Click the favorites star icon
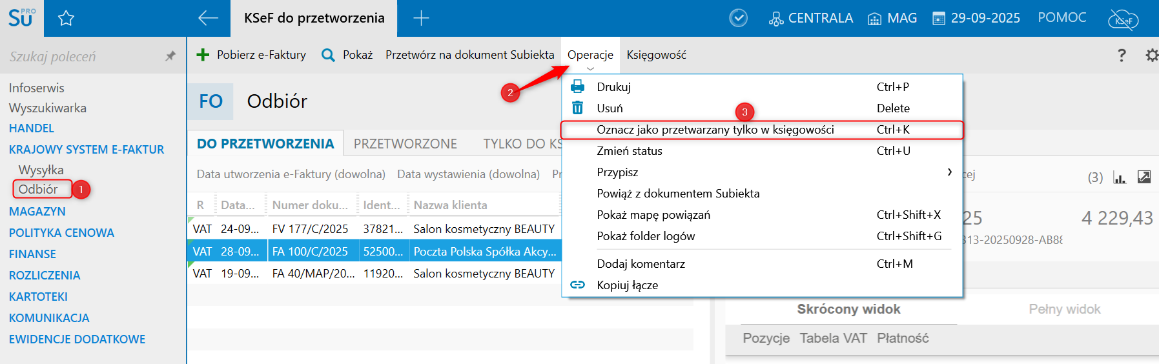This screenshot has height=364, width=1159. pyautogui.click(x=66, y=18)
